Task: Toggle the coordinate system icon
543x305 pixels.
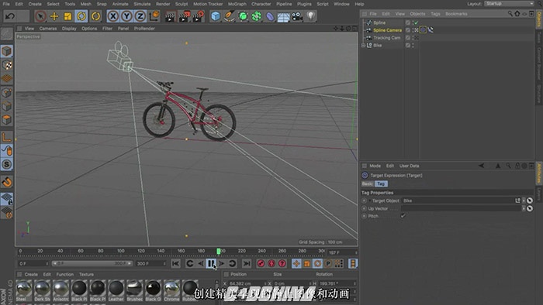Action: click(x=154, y=16)
